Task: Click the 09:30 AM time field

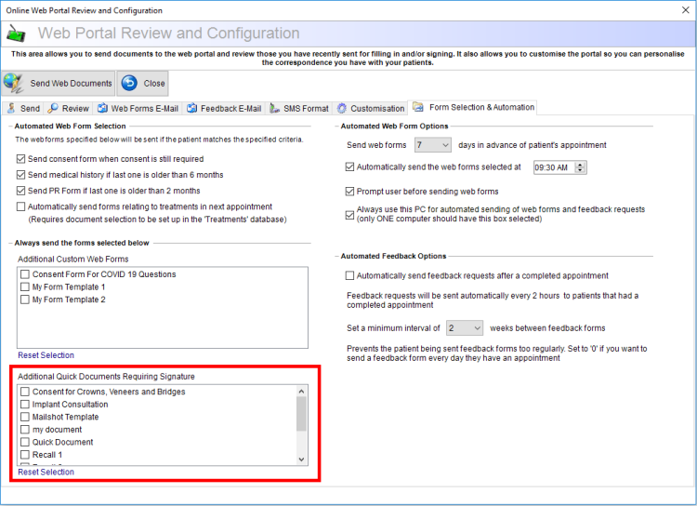Action: 554,167
